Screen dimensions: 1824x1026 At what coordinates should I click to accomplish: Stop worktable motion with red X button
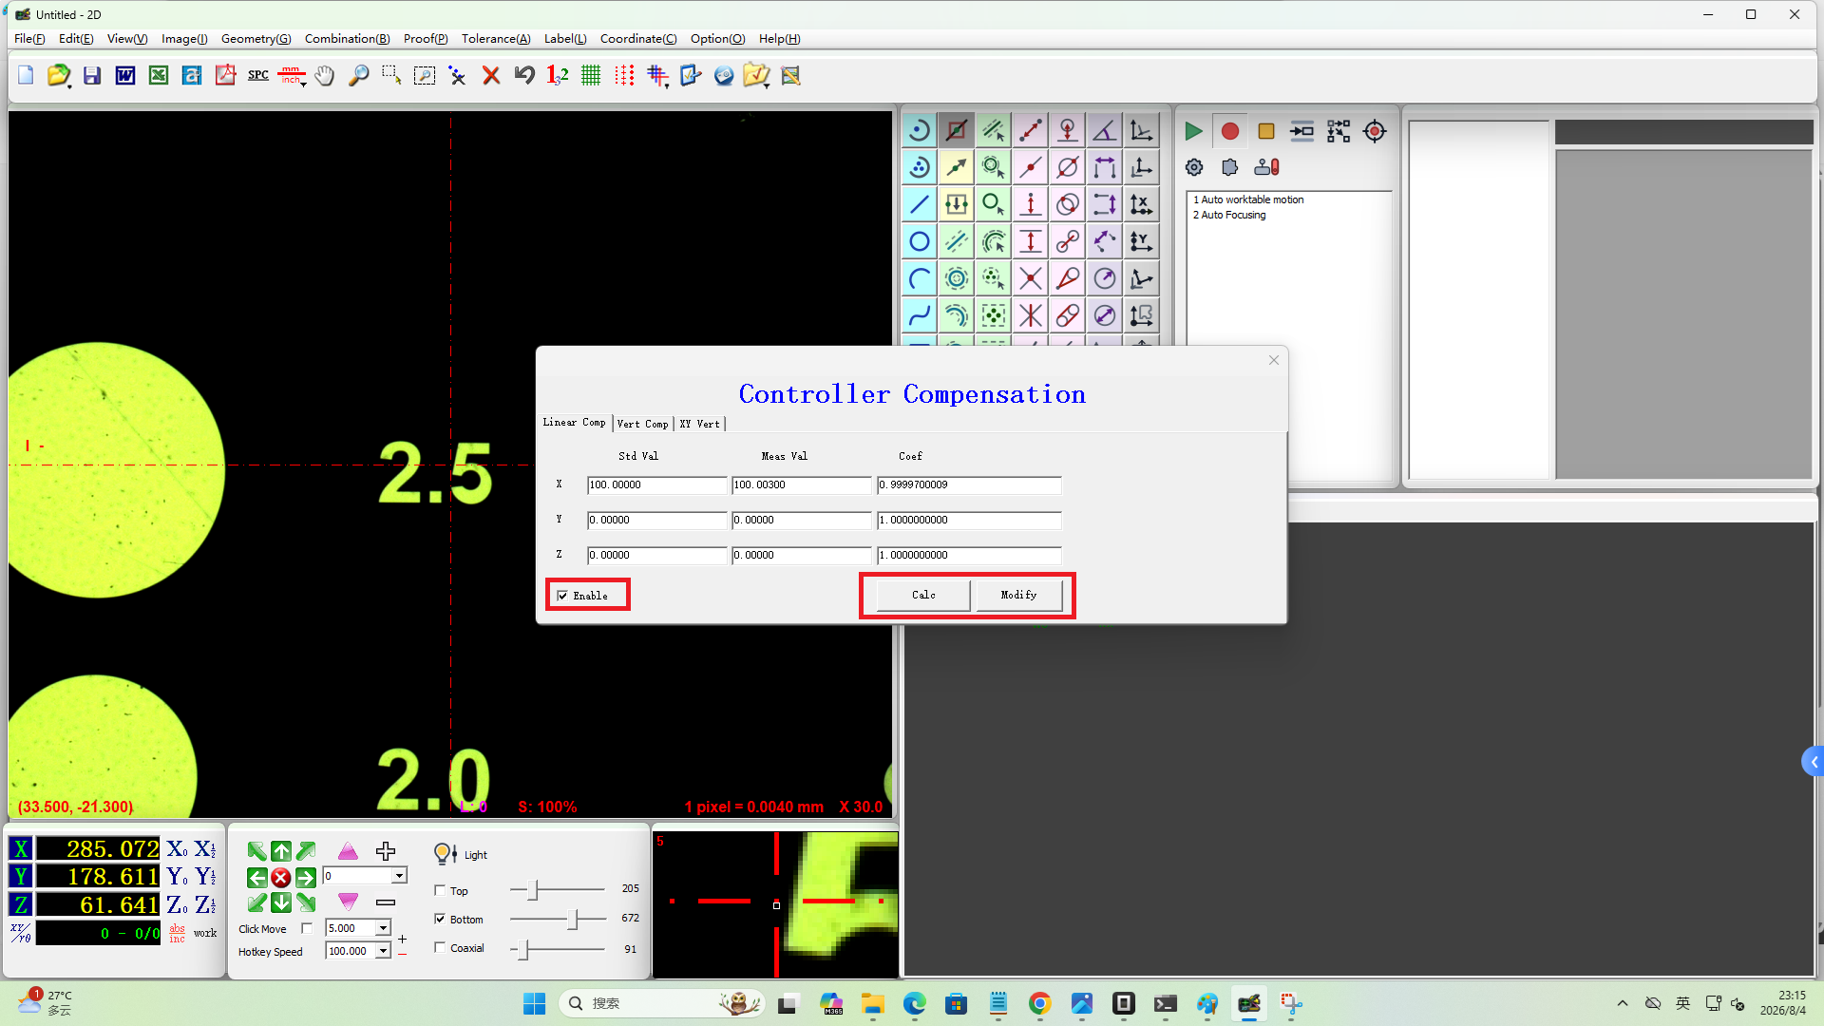281,877
